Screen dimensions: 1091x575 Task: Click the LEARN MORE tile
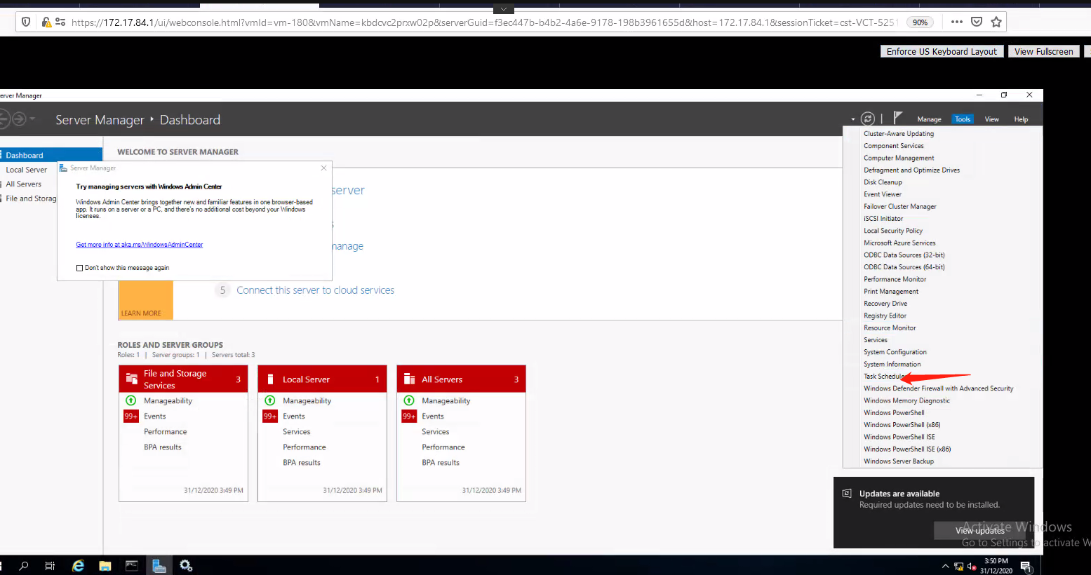(x=146, y=300)
